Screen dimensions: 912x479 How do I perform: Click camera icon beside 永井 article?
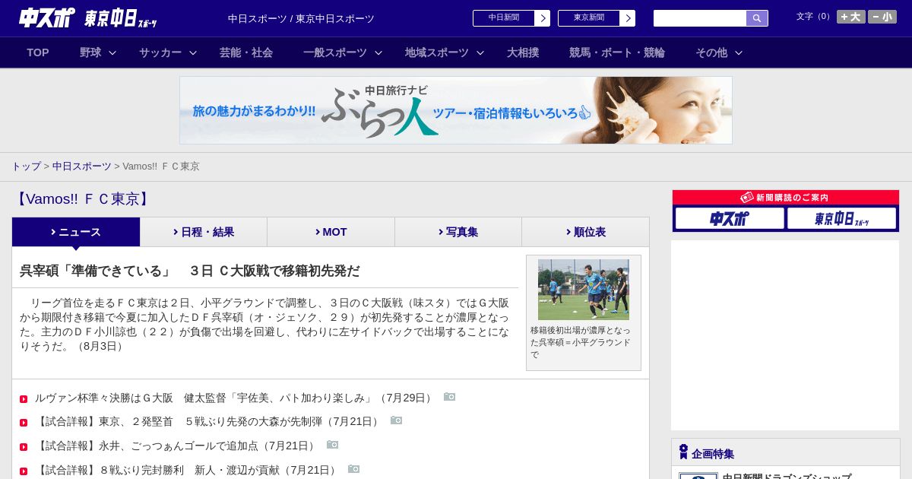point(333,445)
